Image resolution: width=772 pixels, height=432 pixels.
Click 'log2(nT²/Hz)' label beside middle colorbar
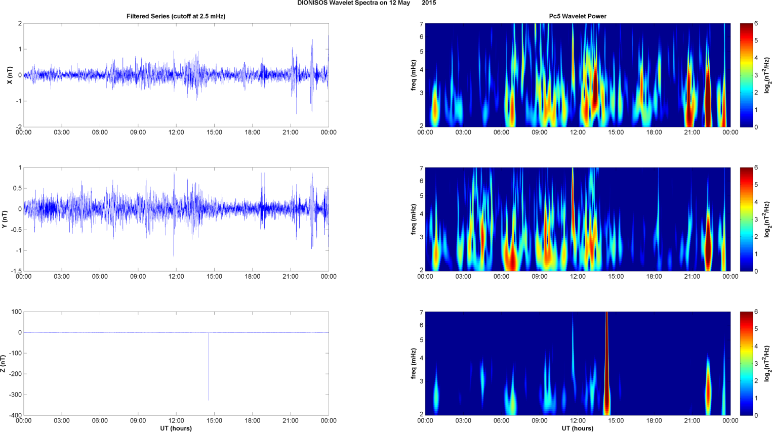pyautogui.click(x=767, y=219)
